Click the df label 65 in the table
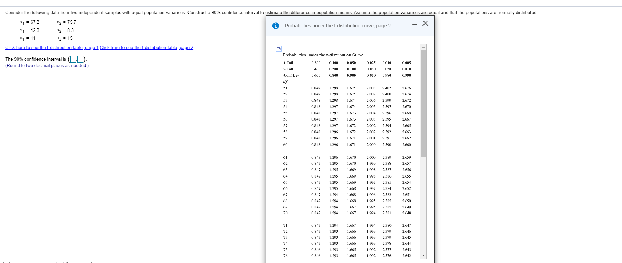 point(285,182)
